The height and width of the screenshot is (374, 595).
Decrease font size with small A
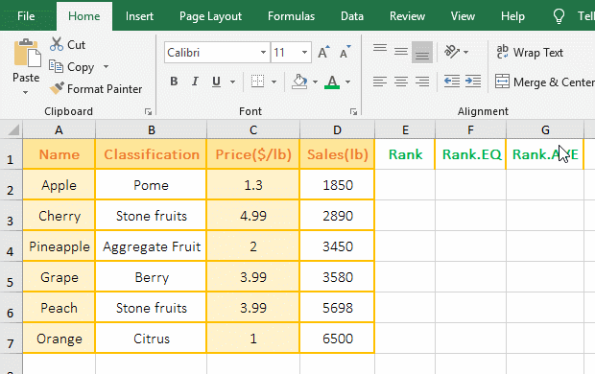click(x=345, y=53)
